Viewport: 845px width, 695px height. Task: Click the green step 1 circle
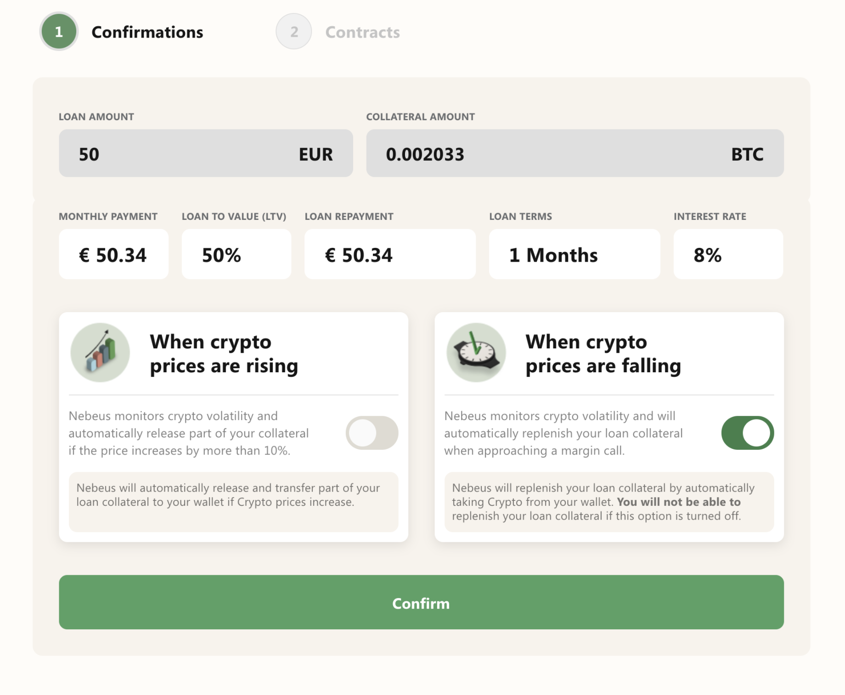59,32
